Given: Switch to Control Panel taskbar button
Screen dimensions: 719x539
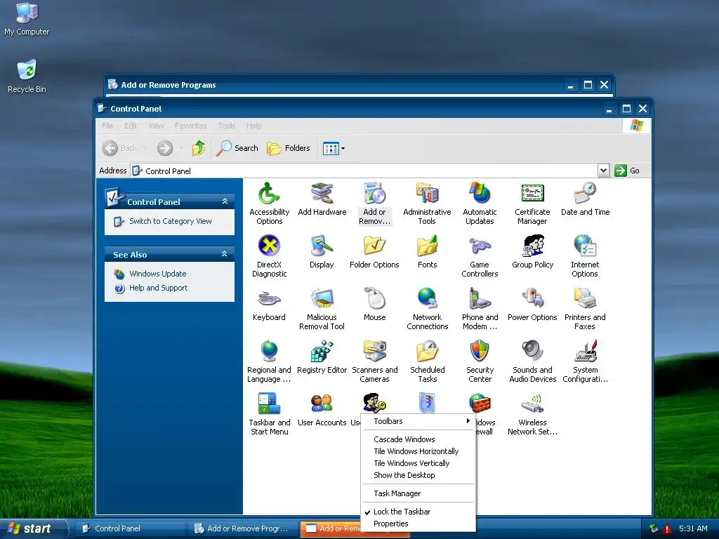Looking at the screenshot, I should 130,528.
